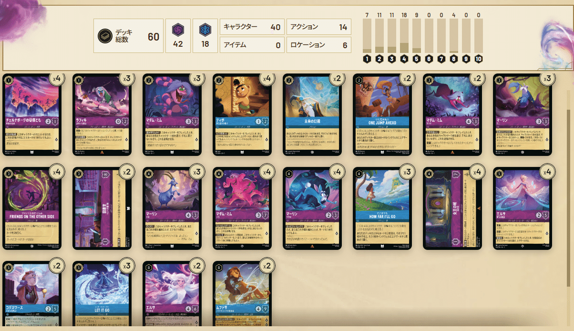Click the キャラクター count box

click(252, 27)
